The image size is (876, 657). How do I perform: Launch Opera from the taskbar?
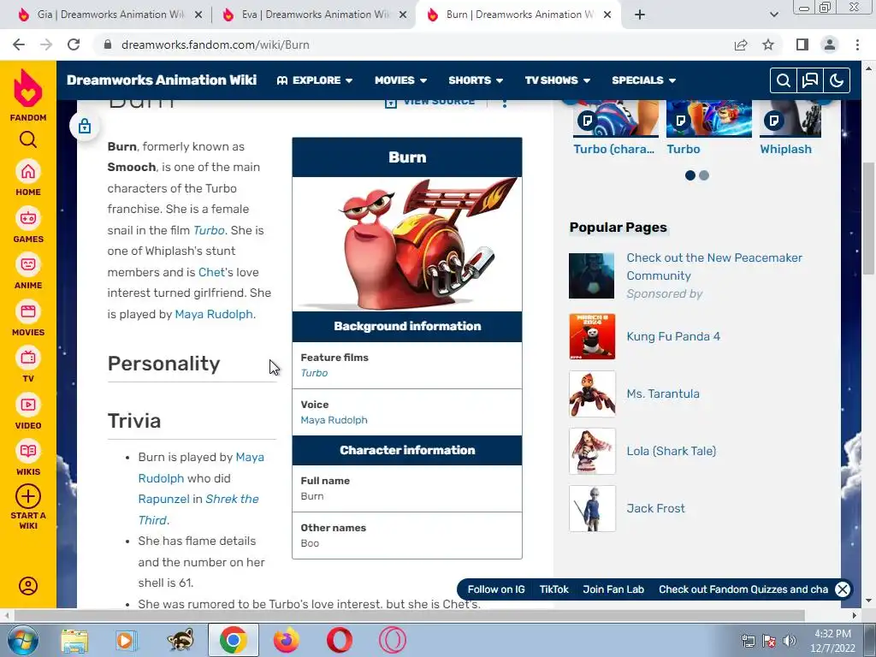[339, 640]
